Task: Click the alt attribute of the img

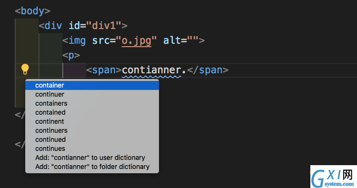Action: click(x=172, y=40)
